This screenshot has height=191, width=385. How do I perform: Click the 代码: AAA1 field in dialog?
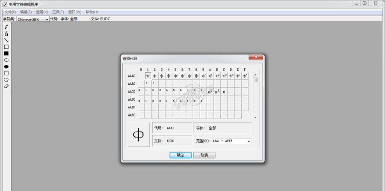pos(172,128)
